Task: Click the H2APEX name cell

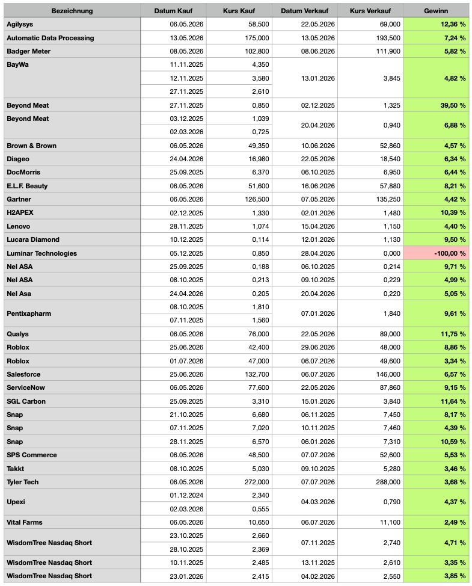Action: click(72, 212)
